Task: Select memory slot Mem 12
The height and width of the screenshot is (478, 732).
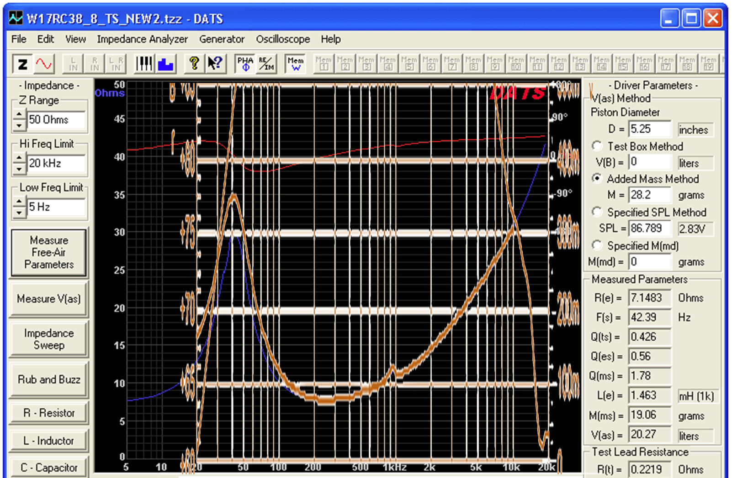Action: 559,64
